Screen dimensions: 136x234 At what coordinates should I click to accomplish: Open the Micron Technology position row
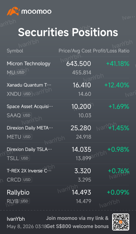coord(68,68)
